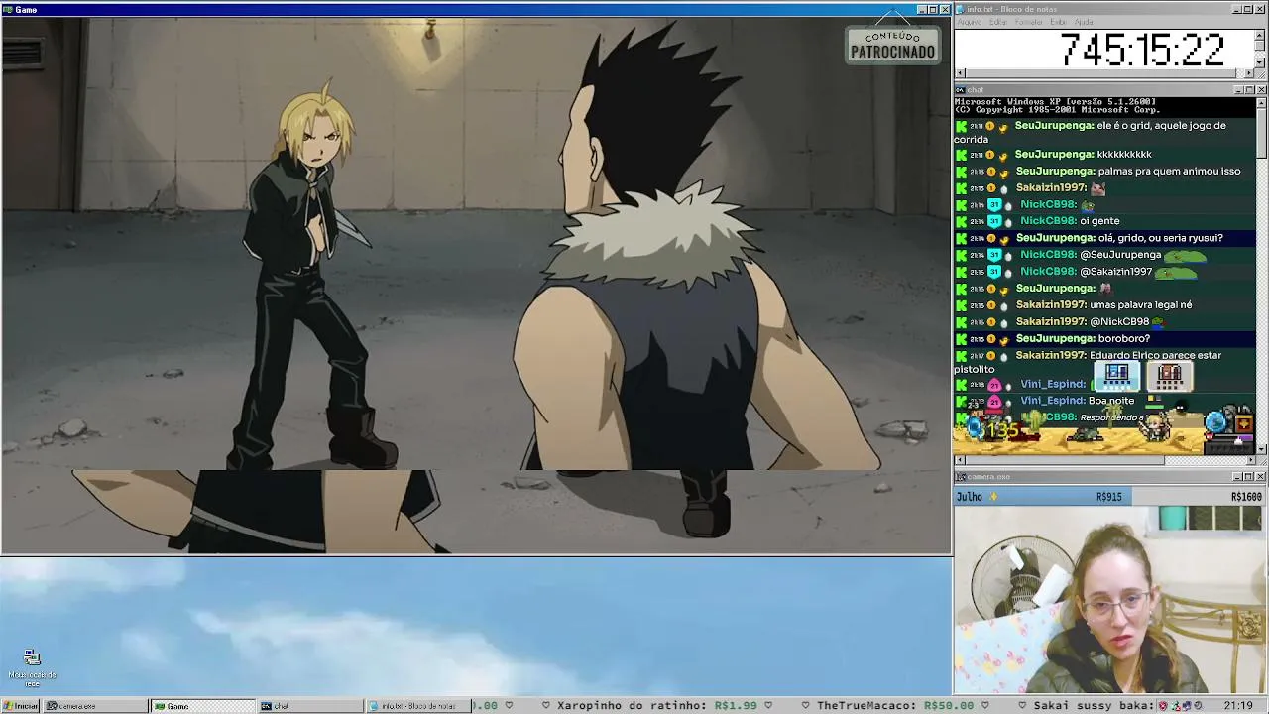The width and height of the screenshot is (1269, 714).
Task: Click the R$1600 goal amount text
Action: pos(1246,497)
